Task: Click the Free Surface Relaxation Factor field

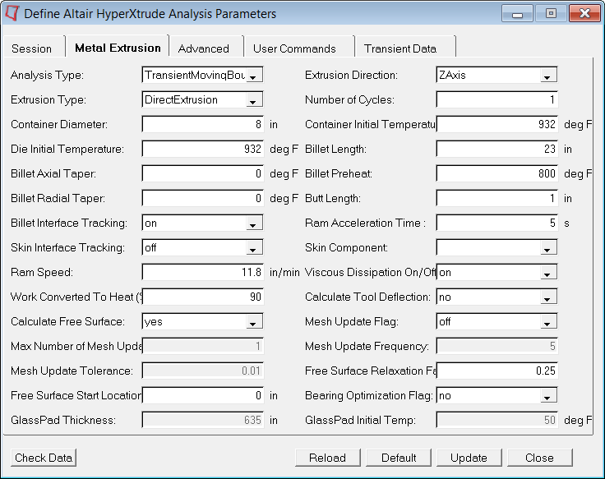Action: 497,371
